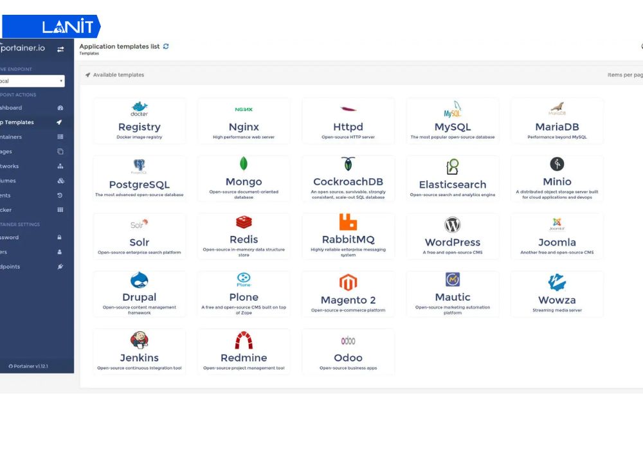Click the Elasticsearch logo icon
The width and height of the screenshot is (643, 450).
(452, 166)
